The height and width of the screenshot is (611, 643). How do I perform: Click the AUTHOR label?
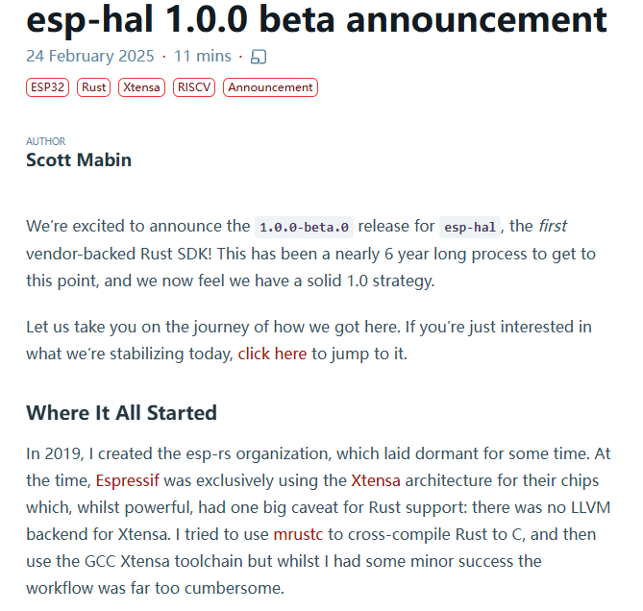coord(46,142)
